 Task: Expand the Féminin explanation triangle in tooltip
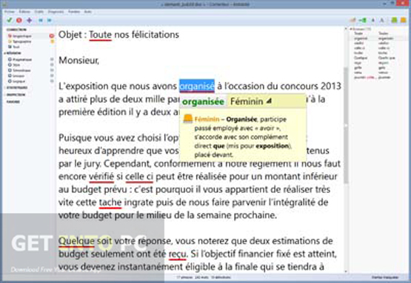pyautogui.click(x=269, y=101)
